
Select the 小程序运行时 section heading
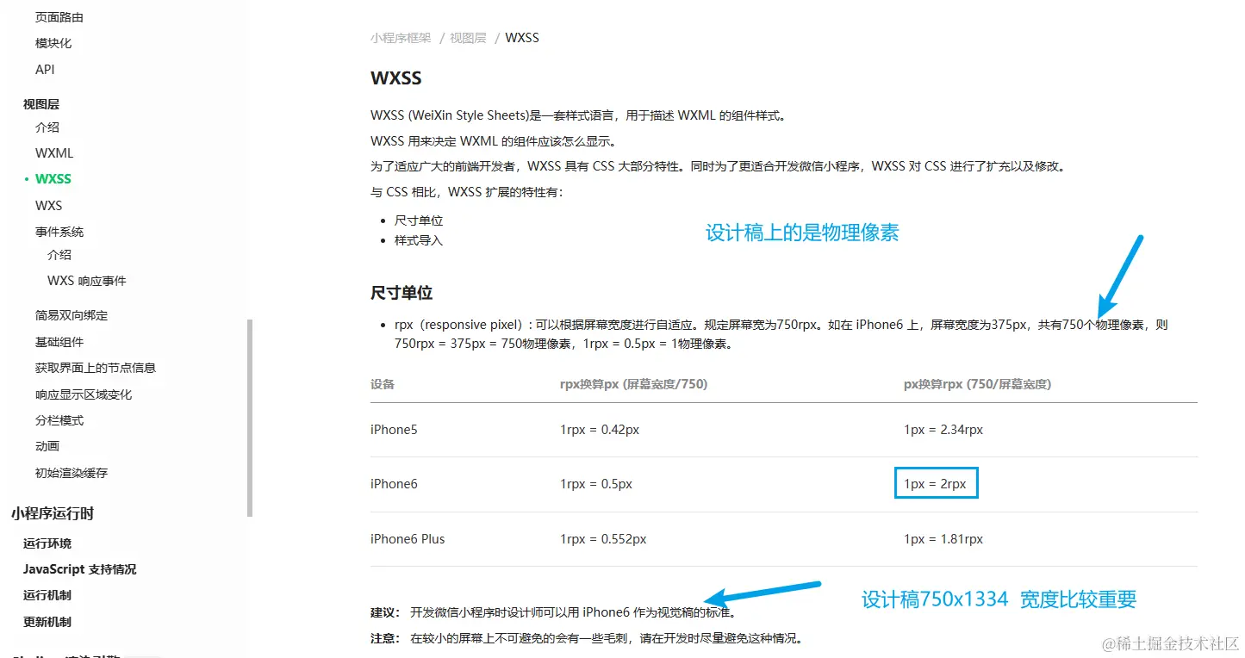click(53, 513)
